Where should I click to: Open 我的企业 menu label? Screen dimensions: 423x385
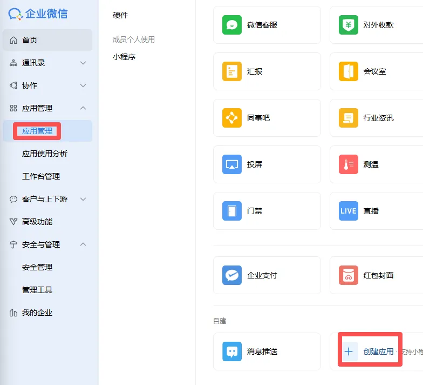(x=37, y=313)
